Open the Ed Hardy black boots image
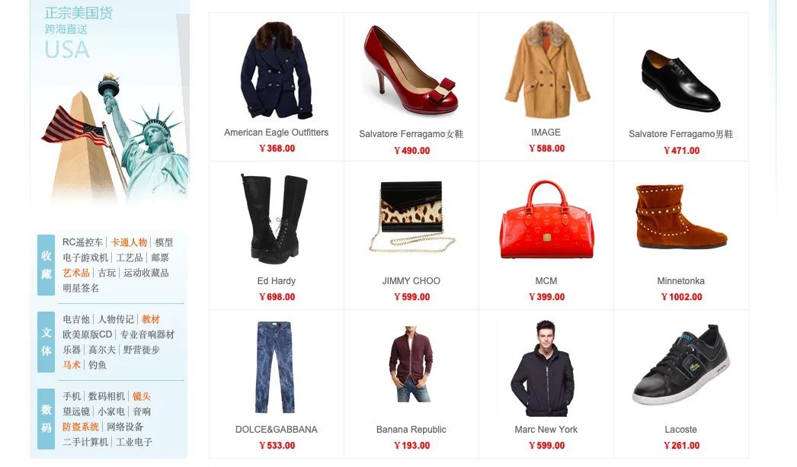 pyautogui.click(x=275, y=219)
